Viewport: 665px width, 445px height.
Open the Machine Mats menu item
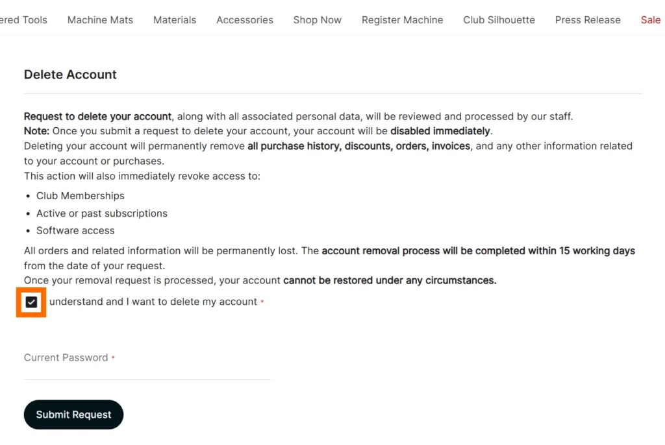100,20
